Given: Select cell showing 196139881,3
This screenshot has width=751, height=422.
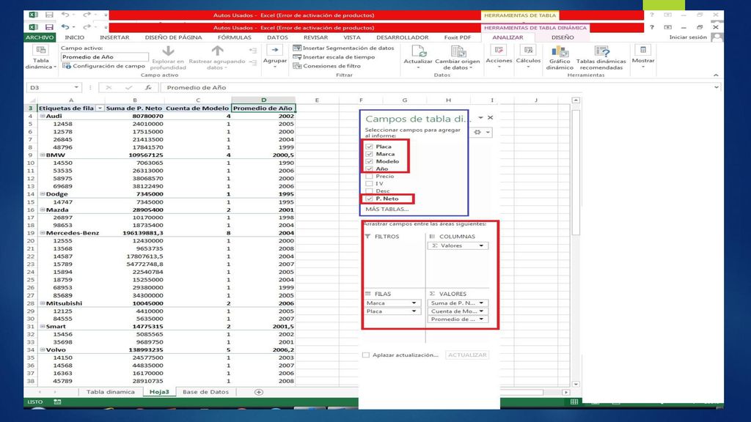Looking at the screenshot, I should 135,233.
